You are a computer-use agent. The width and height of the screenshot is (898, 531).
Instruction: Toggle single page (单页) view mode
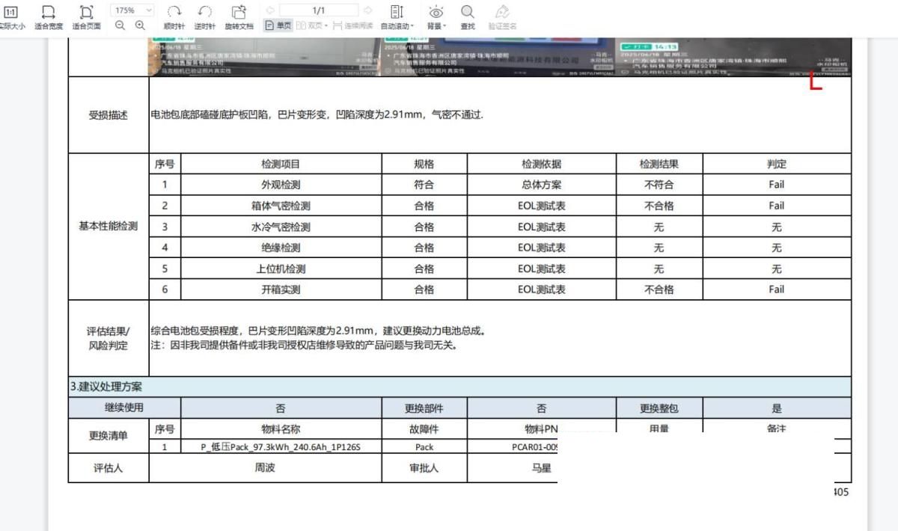click(278, 25)
